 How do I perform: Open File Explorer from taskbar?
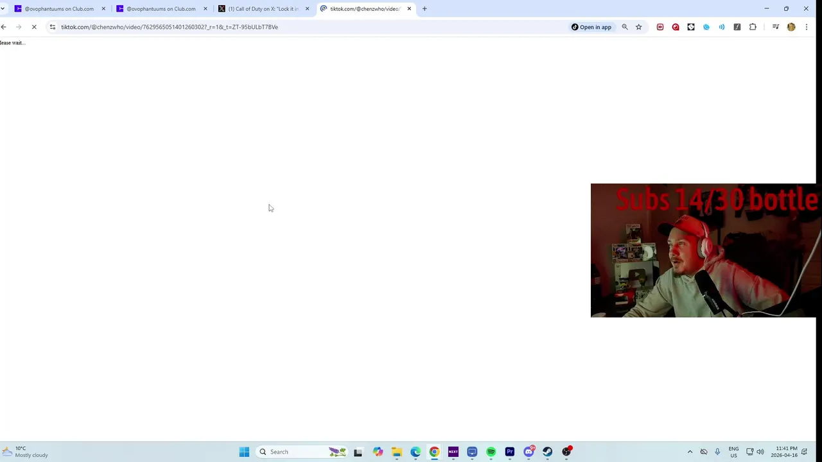coord(396,452)
